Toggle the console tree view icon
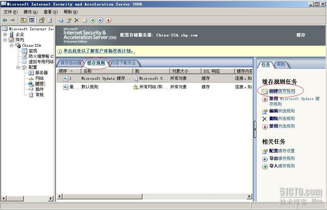 31,20
